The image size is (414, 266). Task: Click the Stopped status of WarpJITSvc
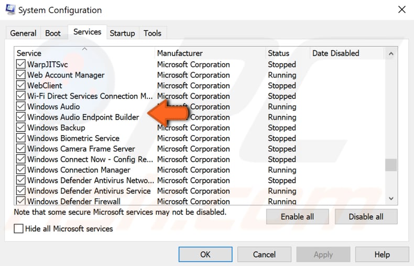282,64
